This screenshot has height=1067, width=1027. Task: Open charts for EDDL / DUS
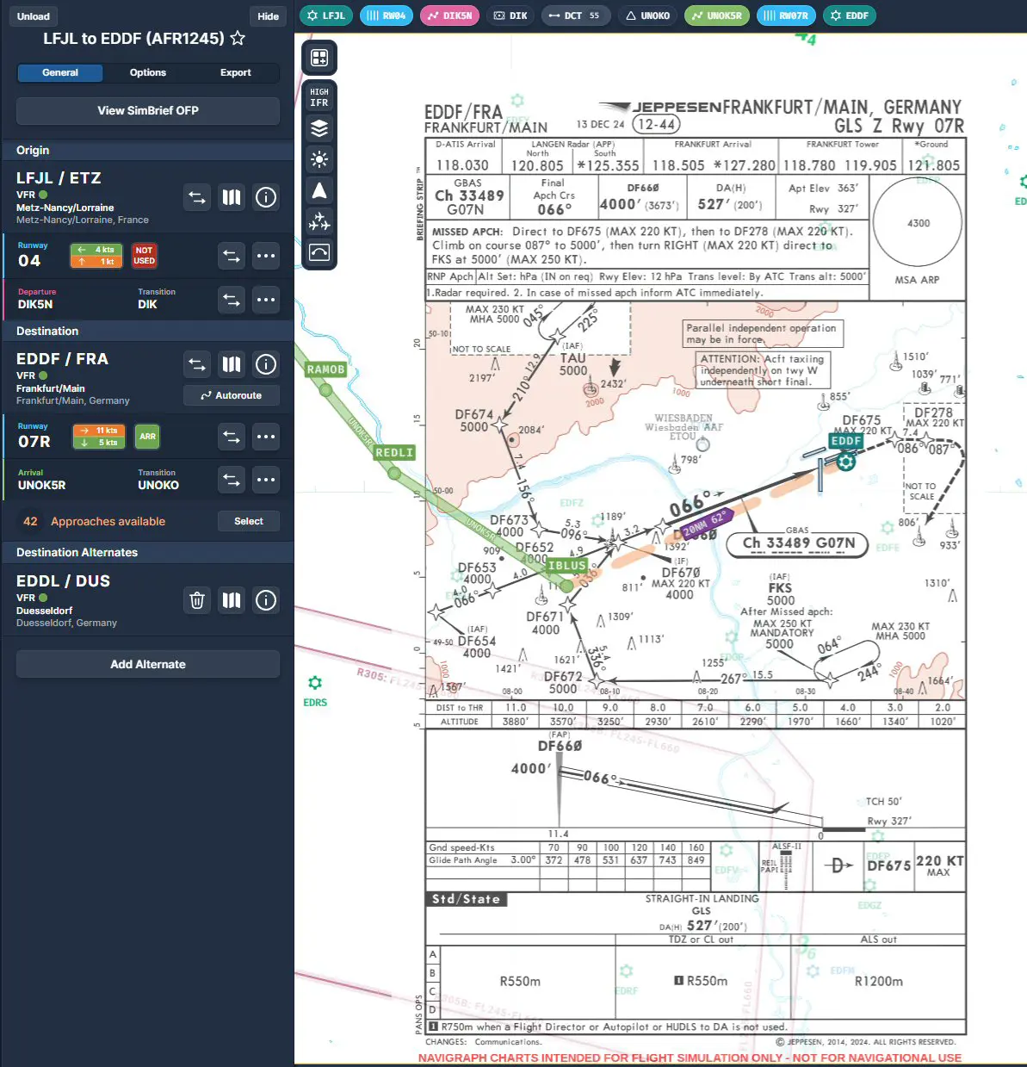pyautogui.click(x=232, y=600)
